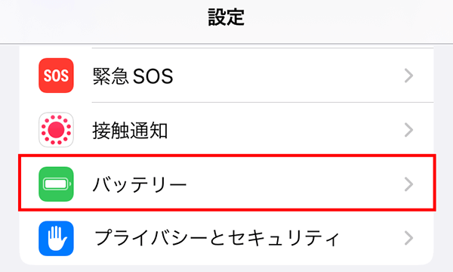Click the partial row above 緊急 SOS
The height and width of the screenshot is (272, 453).
(226, 47)
